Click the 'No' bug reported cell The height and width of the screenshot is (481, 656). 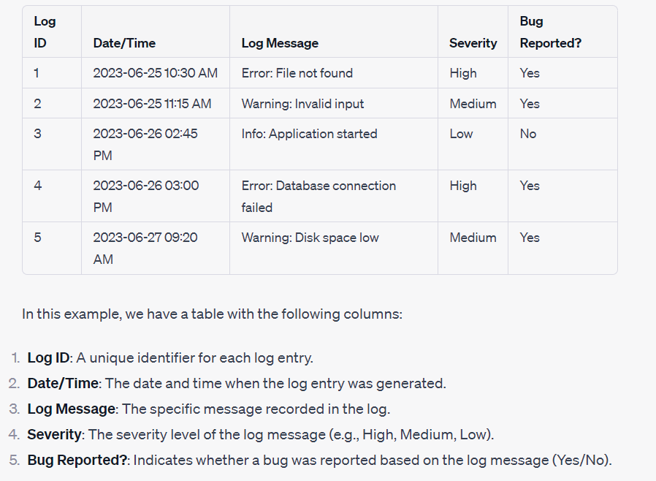tap(528, 134)
